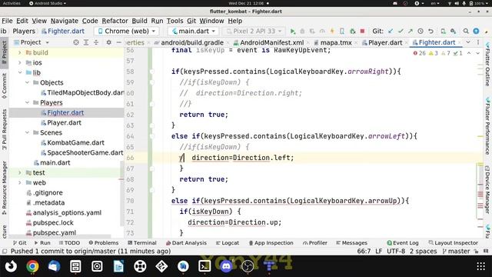492x277 pixels.
Task: Collapse the lib folder
Action: pyautogui.click(x=19, y=72)
